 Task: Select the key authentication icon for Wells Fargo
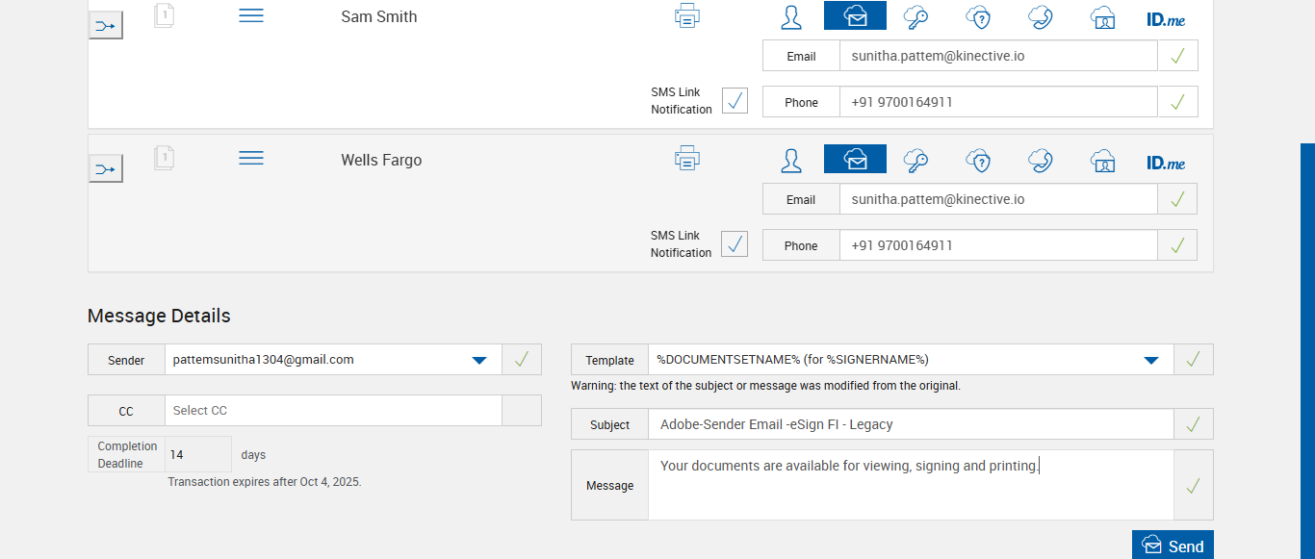[915, 161]
